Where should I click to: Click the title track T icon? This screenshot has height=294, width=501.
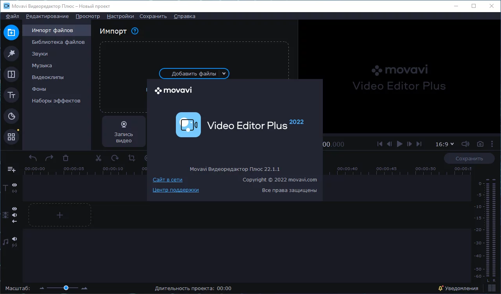click(5, 188)
